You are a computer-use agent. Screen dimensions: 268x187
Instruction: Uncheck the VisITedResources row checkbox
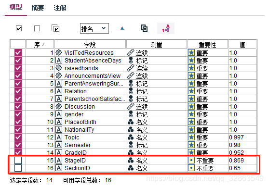click(18, 53)
